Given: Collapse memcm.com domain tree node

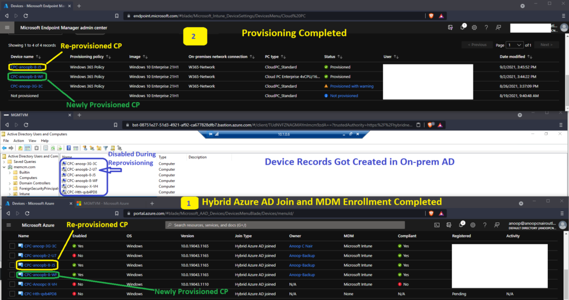Looking at the screenshot, I should 4,167.
